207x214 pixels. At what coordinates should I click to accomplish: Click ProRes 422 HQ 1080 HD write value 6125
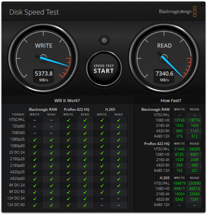point(179,154)
